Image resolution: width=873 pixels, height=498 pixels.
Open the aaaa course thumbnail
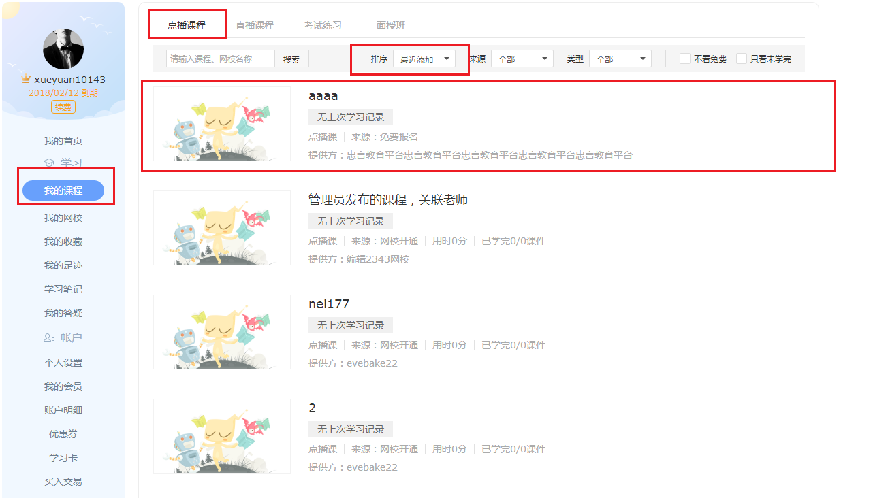(x=222, y=124)
